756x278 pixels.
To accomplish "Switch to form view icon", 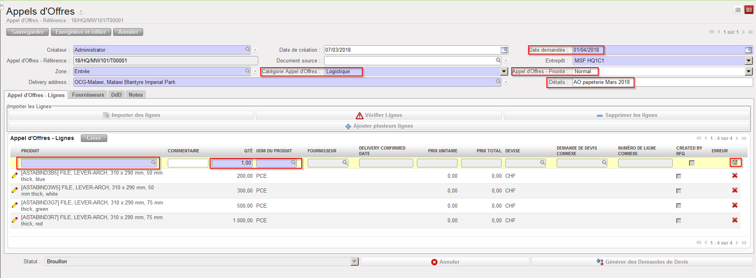I will [x=748, y=10].
